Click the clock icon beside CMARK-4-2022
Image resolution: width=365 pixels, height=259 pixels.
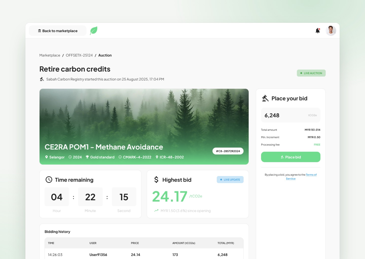120,157
